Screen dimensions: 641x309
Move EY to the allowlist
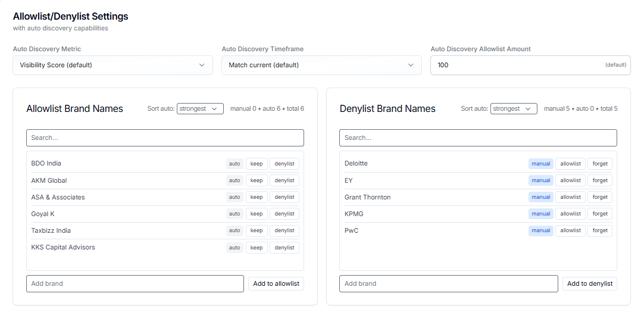point(570,180)
